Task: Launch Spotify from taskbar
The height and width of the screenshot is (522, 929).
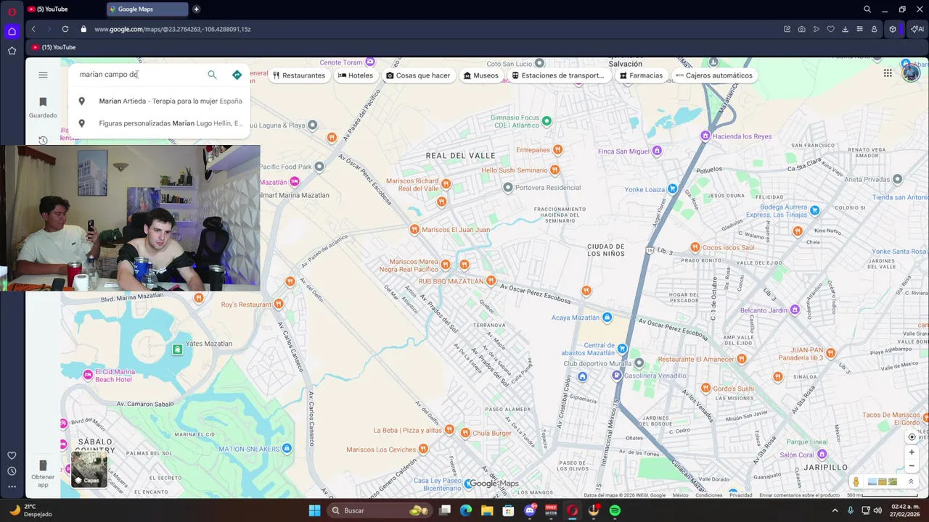Action: [x=615, y=510]
